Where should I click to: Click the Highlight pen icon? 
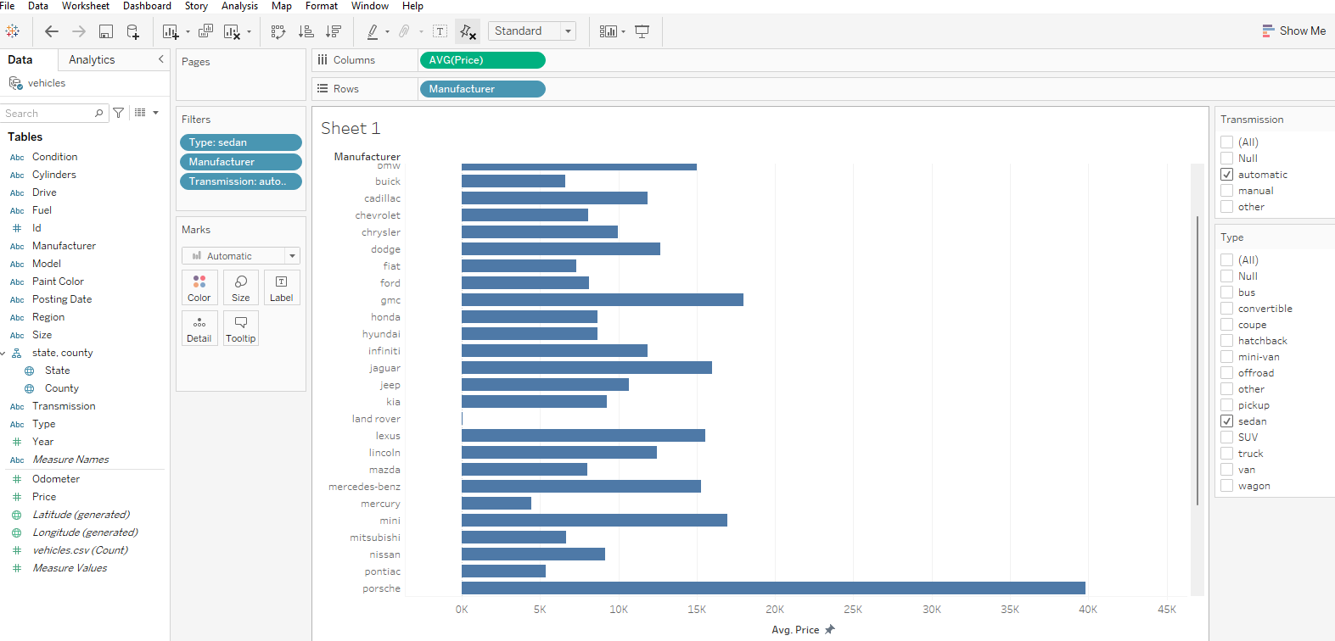tap(373, 31)
